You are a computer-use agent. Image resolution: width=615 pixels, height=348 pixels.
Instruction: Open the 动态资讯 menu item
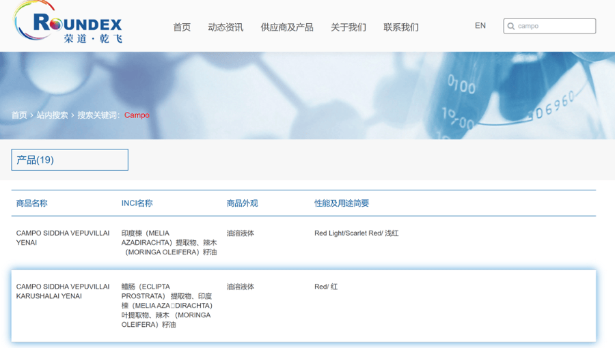pyautogui.click(x=225, y=27)
